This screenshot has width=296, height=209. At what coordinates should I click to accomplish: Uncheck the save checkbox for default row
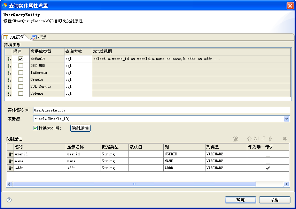[21, 59]
